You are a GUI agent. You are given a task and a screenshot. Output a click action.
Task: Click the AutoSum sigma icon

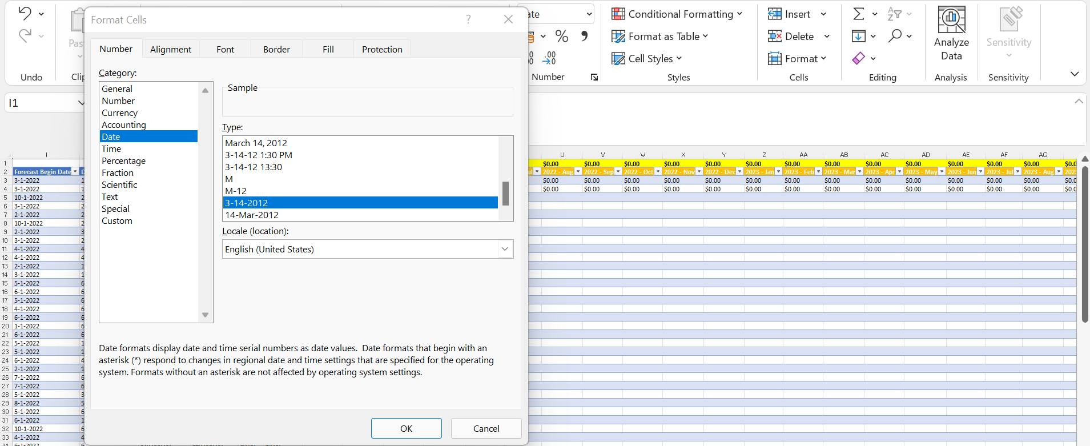(859, 14)
